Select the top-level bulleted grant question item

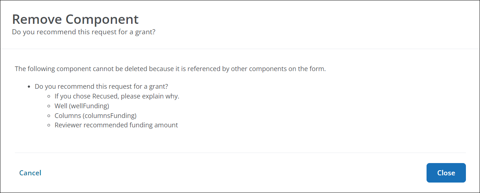(101, 87)
